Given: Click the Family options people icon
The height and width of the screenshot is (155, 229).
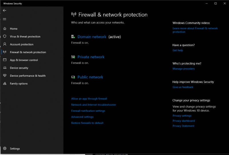Looking at the screenshot, I should pyautogui.click(x=5, y=84).
